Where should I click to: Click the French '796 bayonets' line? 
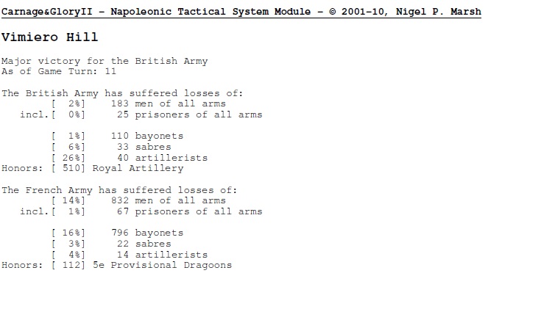(x=117, y=233)
